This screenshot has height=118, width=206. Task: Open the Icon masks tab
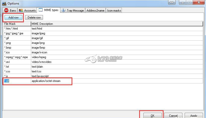(x=114, y=10)
